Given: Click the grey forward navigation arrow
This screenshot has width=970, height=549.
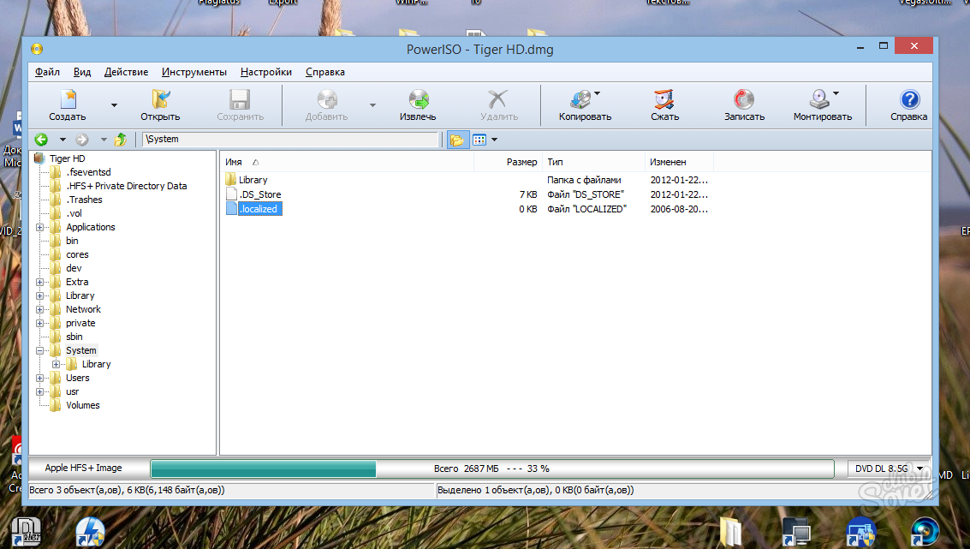Looking at the screenshot, I should 82,140.
